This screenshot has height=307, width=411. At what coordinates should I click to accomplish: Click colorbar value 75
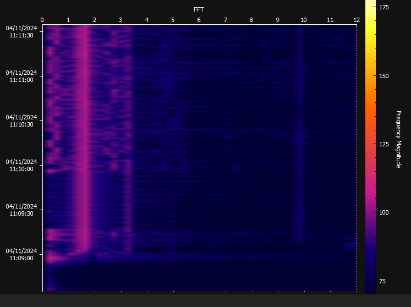382,281
